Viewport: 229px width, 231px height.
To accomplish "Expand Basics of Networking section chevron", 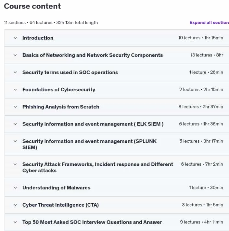I will [x=15, y=55].
